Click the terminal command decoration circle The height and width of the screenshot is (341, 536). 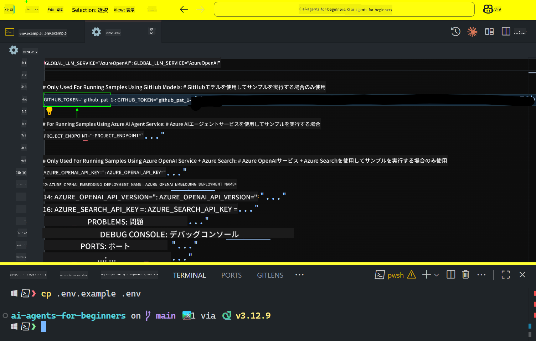click(x=5, y=316)
